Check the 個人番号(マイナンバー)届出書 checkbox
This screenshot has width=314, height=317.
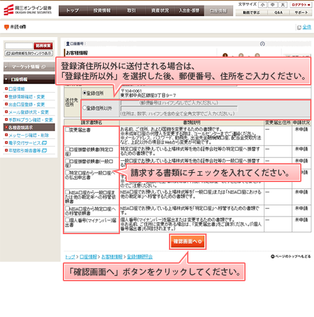(67, 220)
